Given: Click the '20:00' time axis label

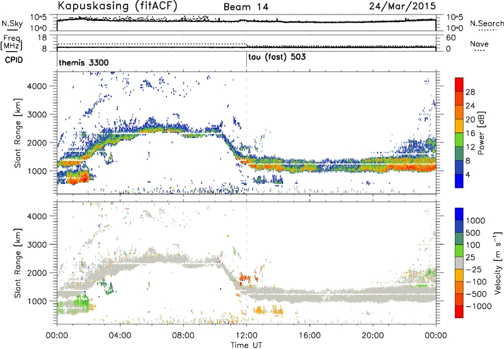Looking at the screenshot, I should pyautogui.click(x=373, y=336).
